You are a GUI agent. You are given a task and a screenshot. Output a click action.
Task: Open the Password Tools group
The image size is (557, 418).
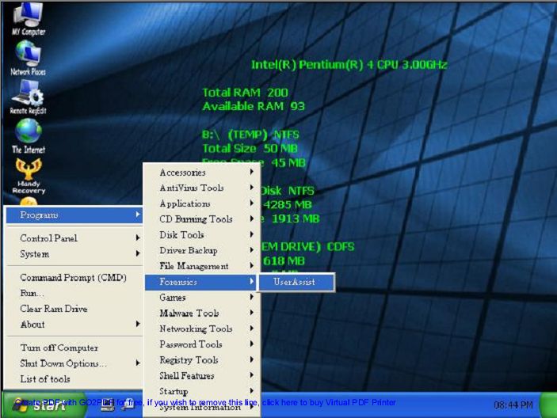(202, 344)
